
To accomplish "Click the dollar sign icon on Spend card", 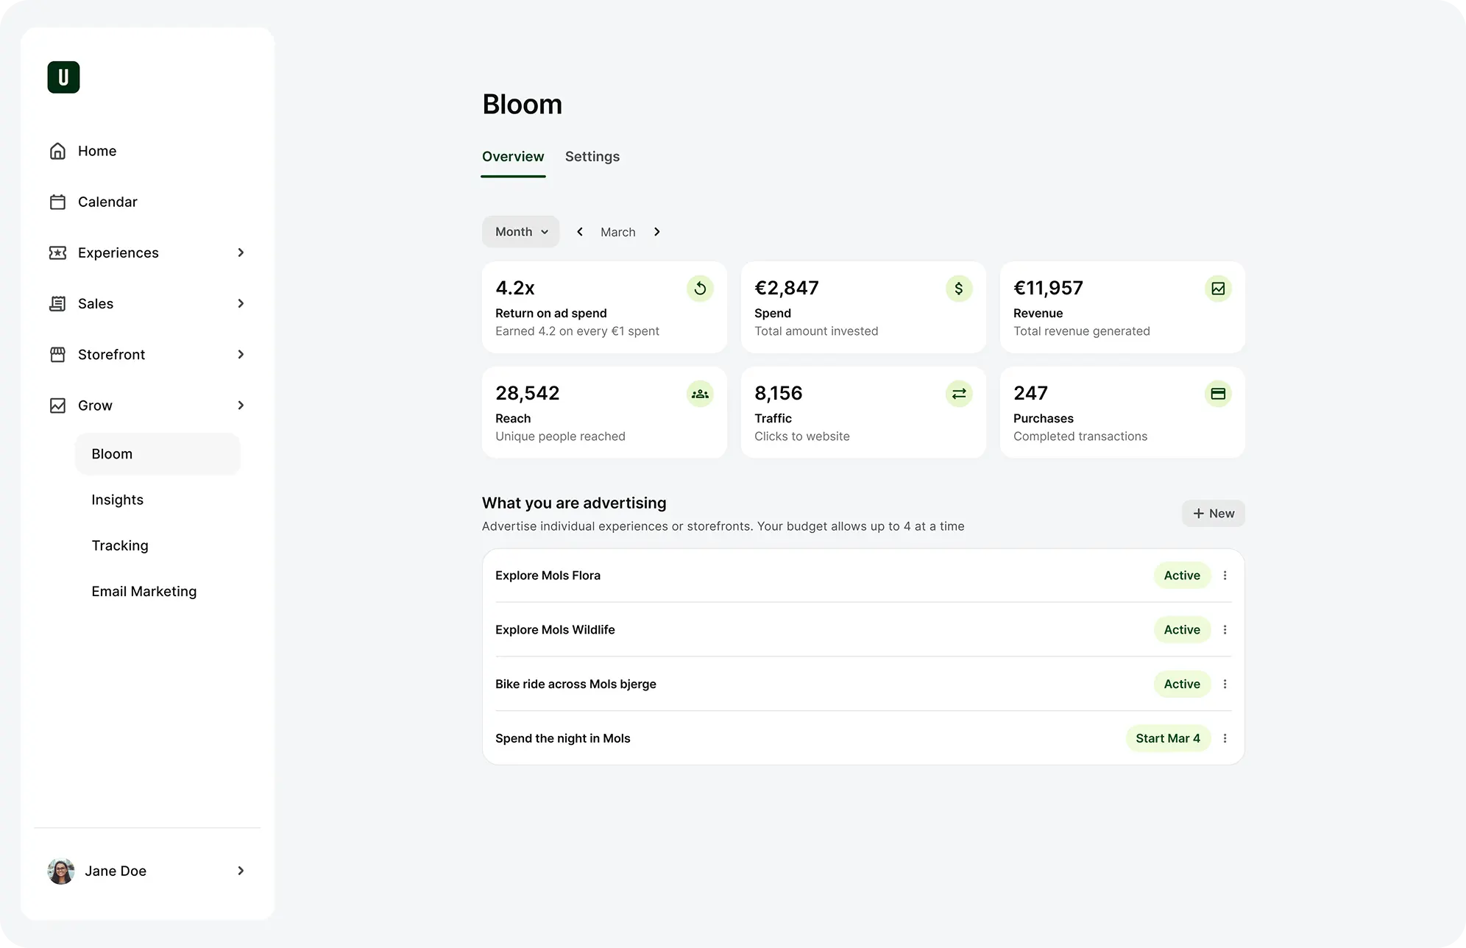I will pos(958,289).
